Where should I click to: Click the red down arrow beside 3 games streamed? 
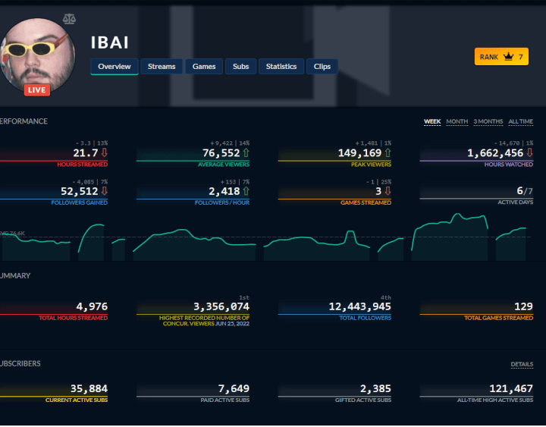388,191
